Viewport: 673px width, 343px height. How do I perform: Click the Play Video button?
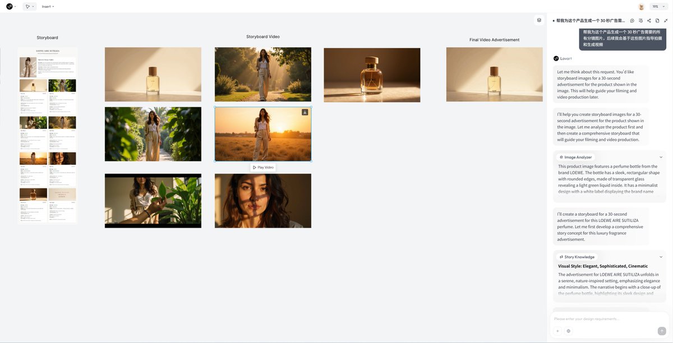262,168
